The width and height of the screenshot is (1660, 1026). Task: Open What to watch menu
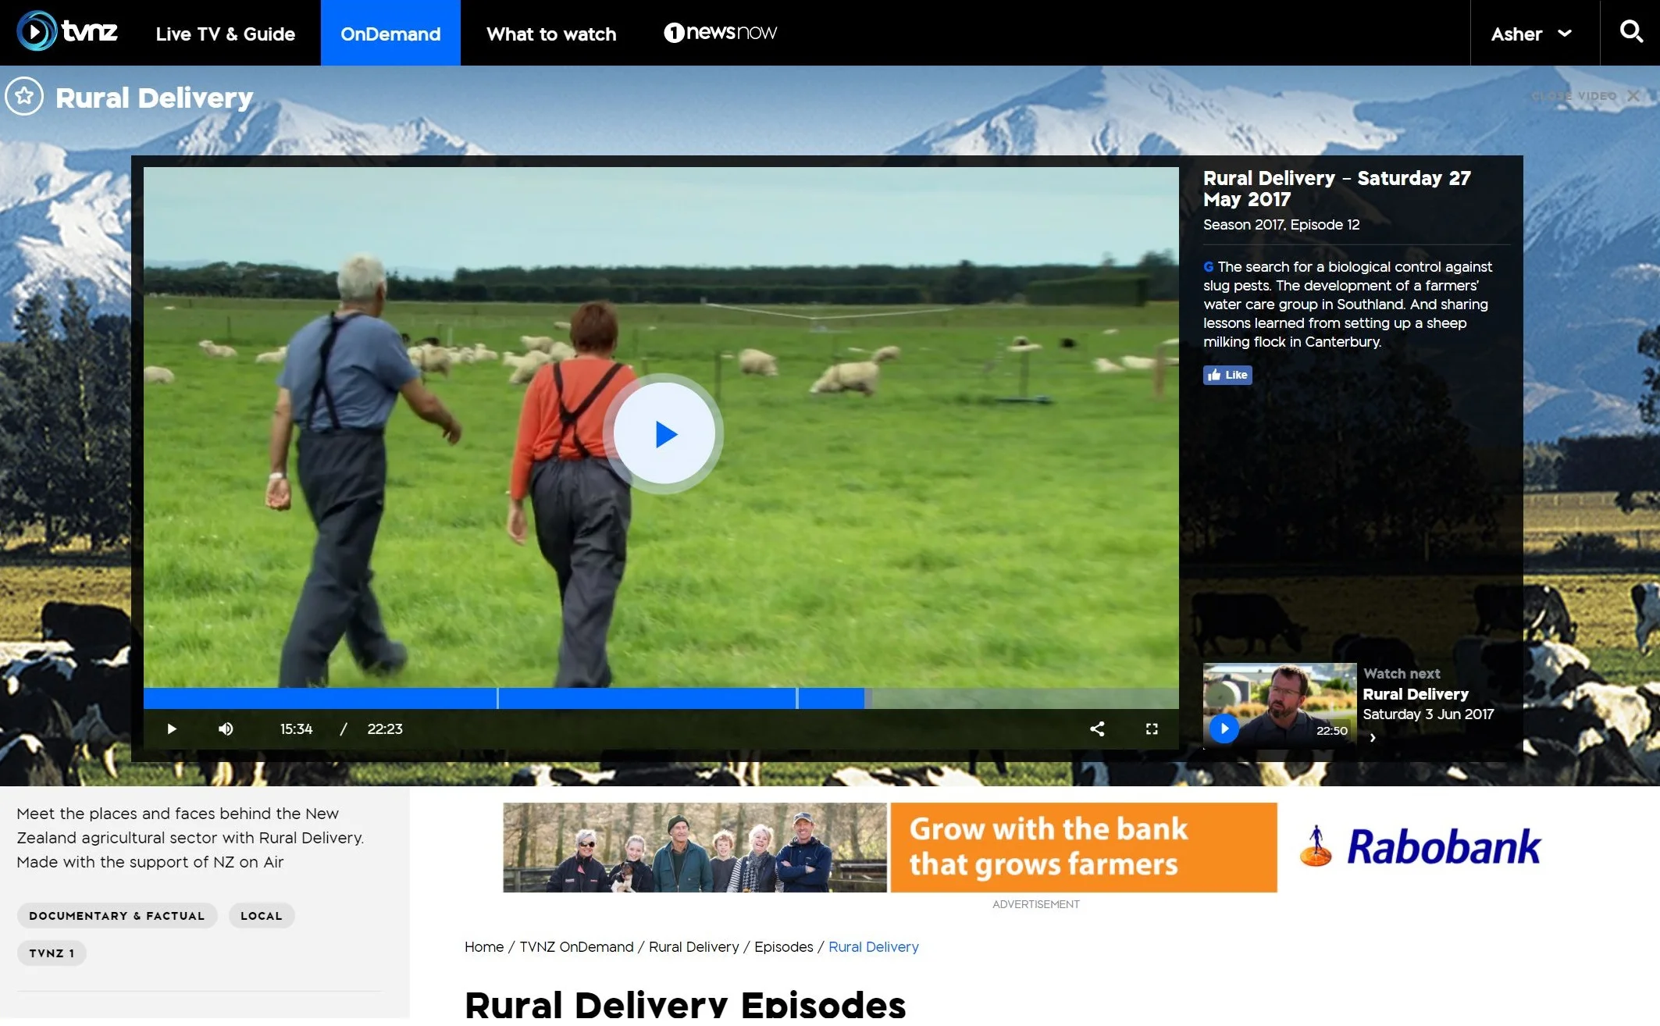[551, 34]
